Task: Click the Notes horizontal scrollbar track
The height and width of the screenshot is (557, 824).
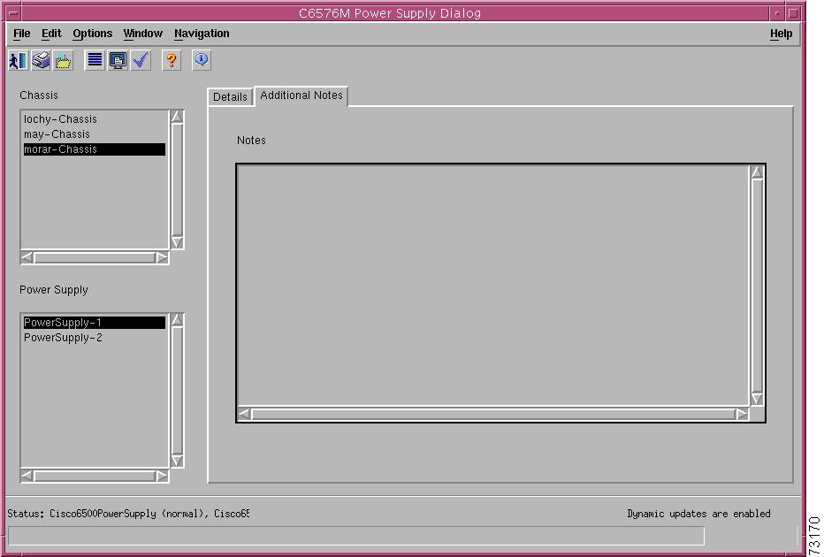Action: pos(493,414)
